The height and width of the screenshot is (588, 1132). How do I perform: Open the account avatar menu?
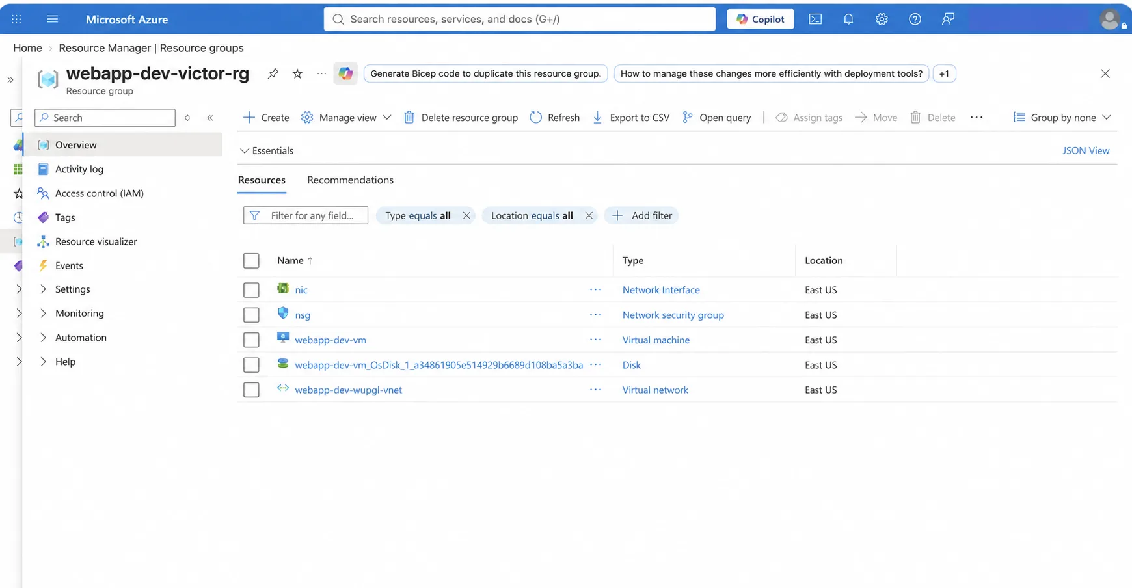pyautogui.click(x=1111, y=20)
